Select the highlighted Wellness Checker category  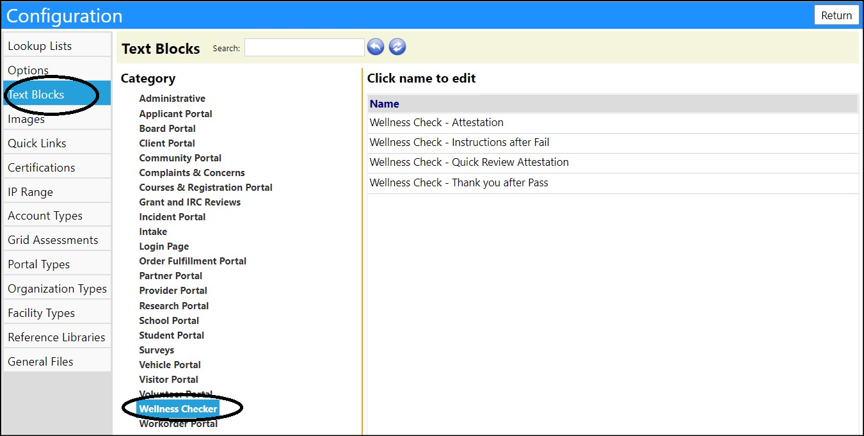click(x=178, y=408)
